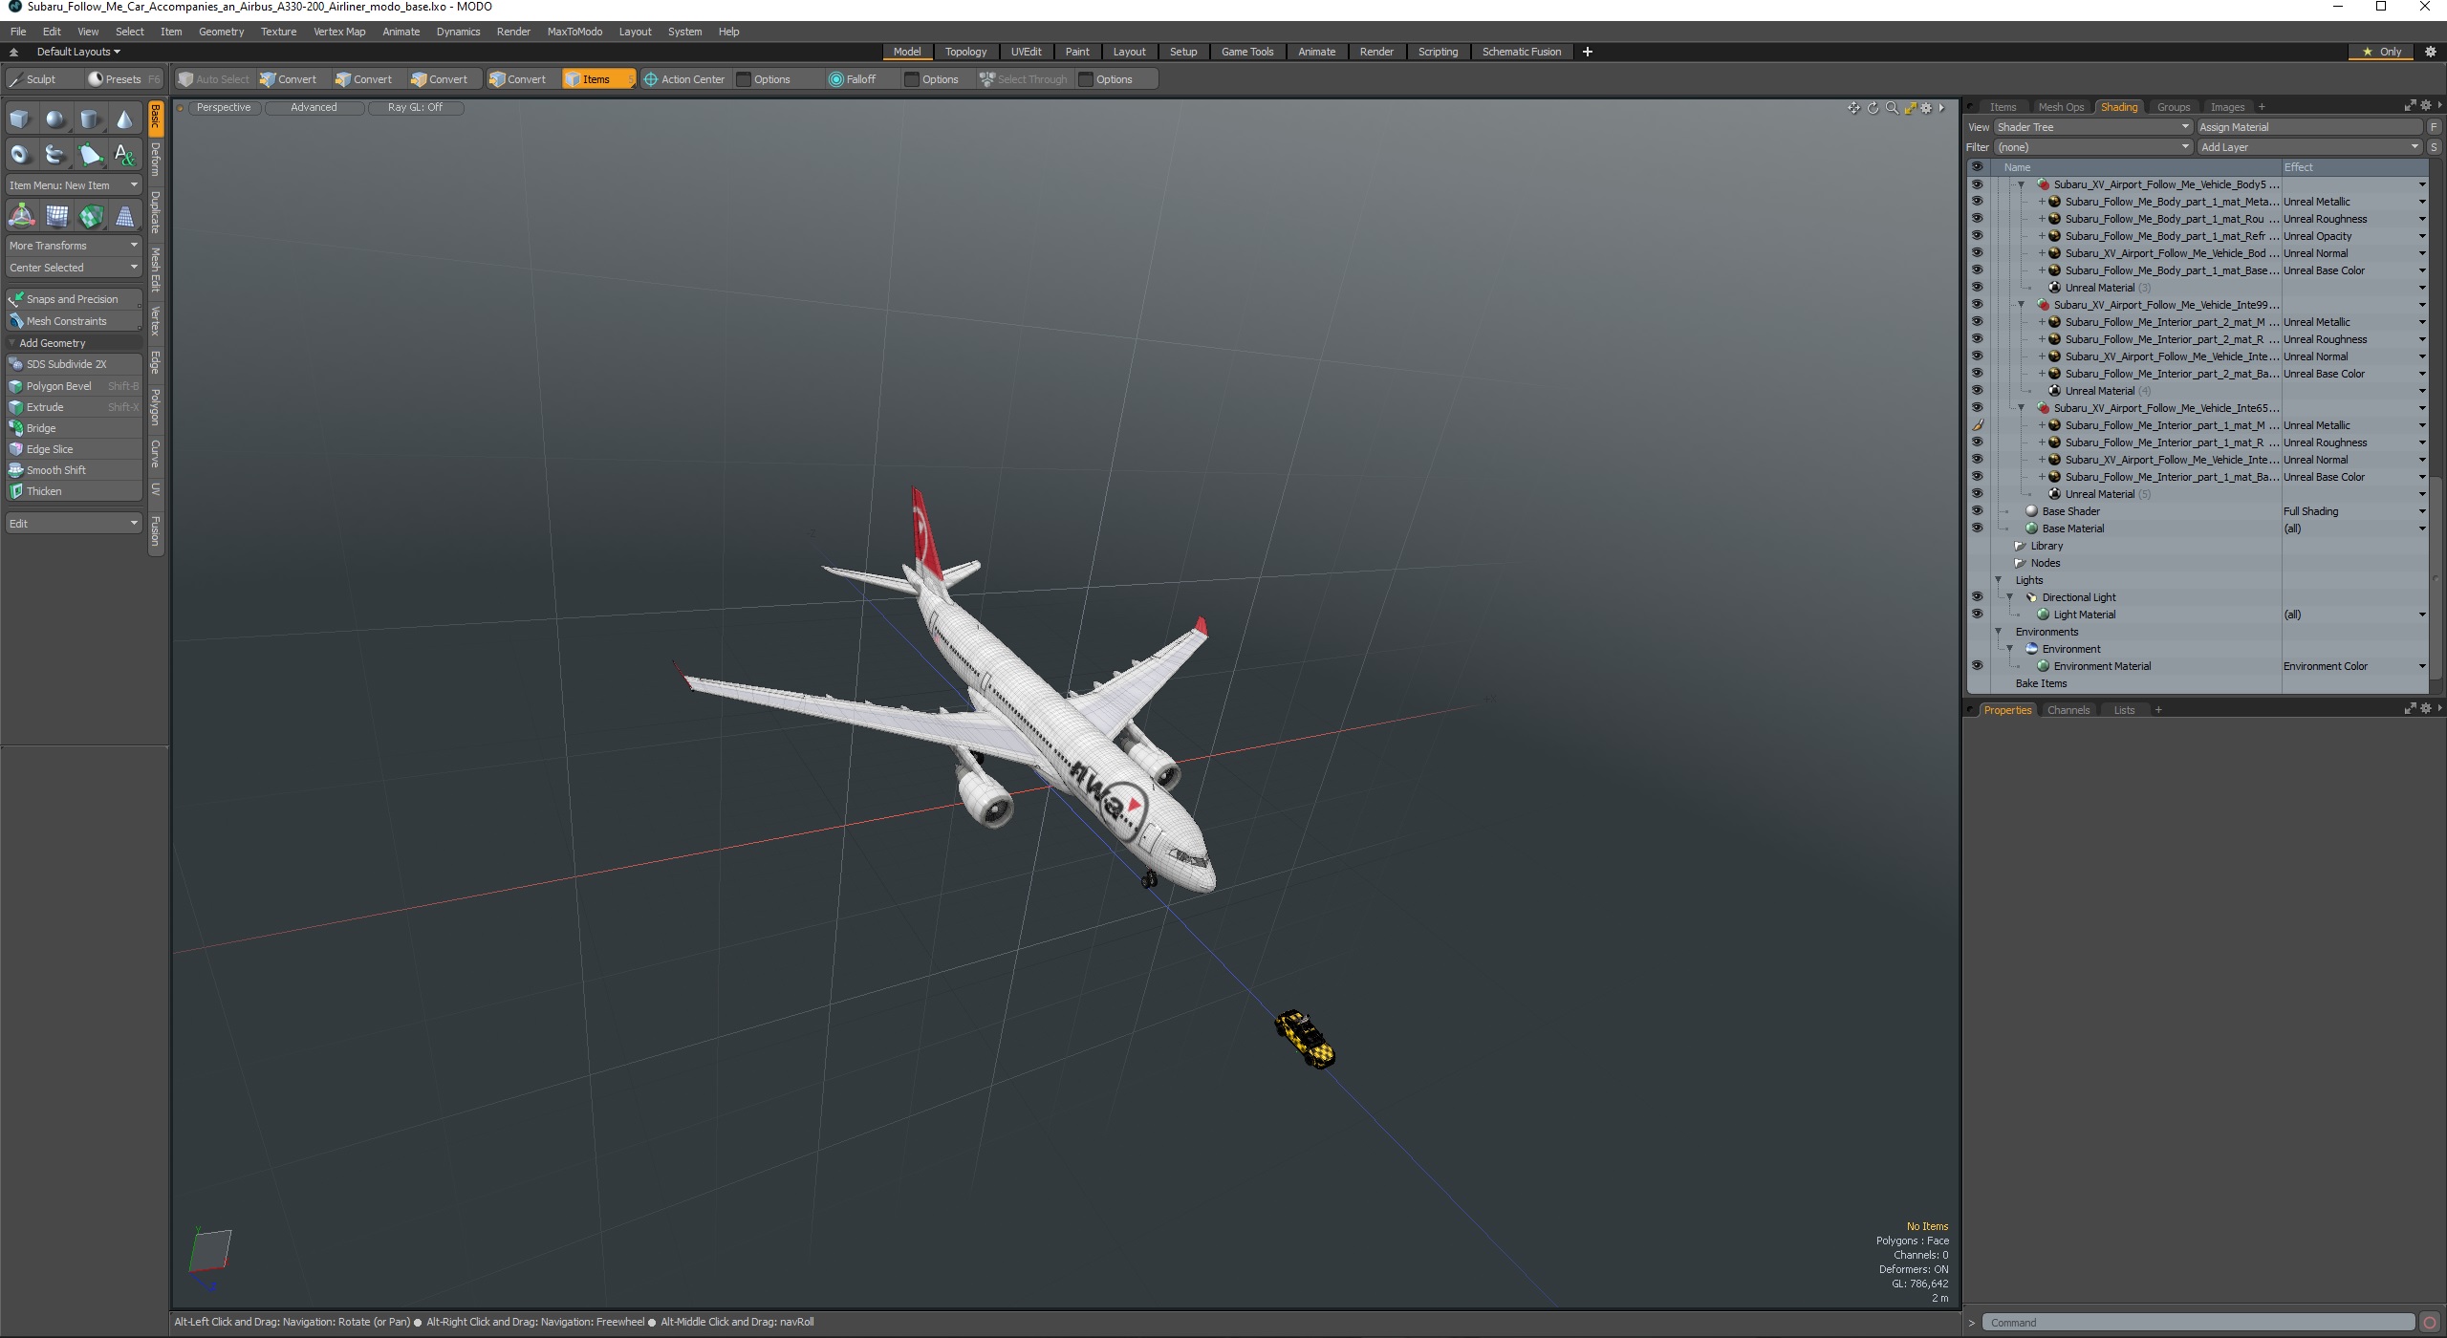
Task: Activate the Thicken tool
Action: tap(75, 491)
